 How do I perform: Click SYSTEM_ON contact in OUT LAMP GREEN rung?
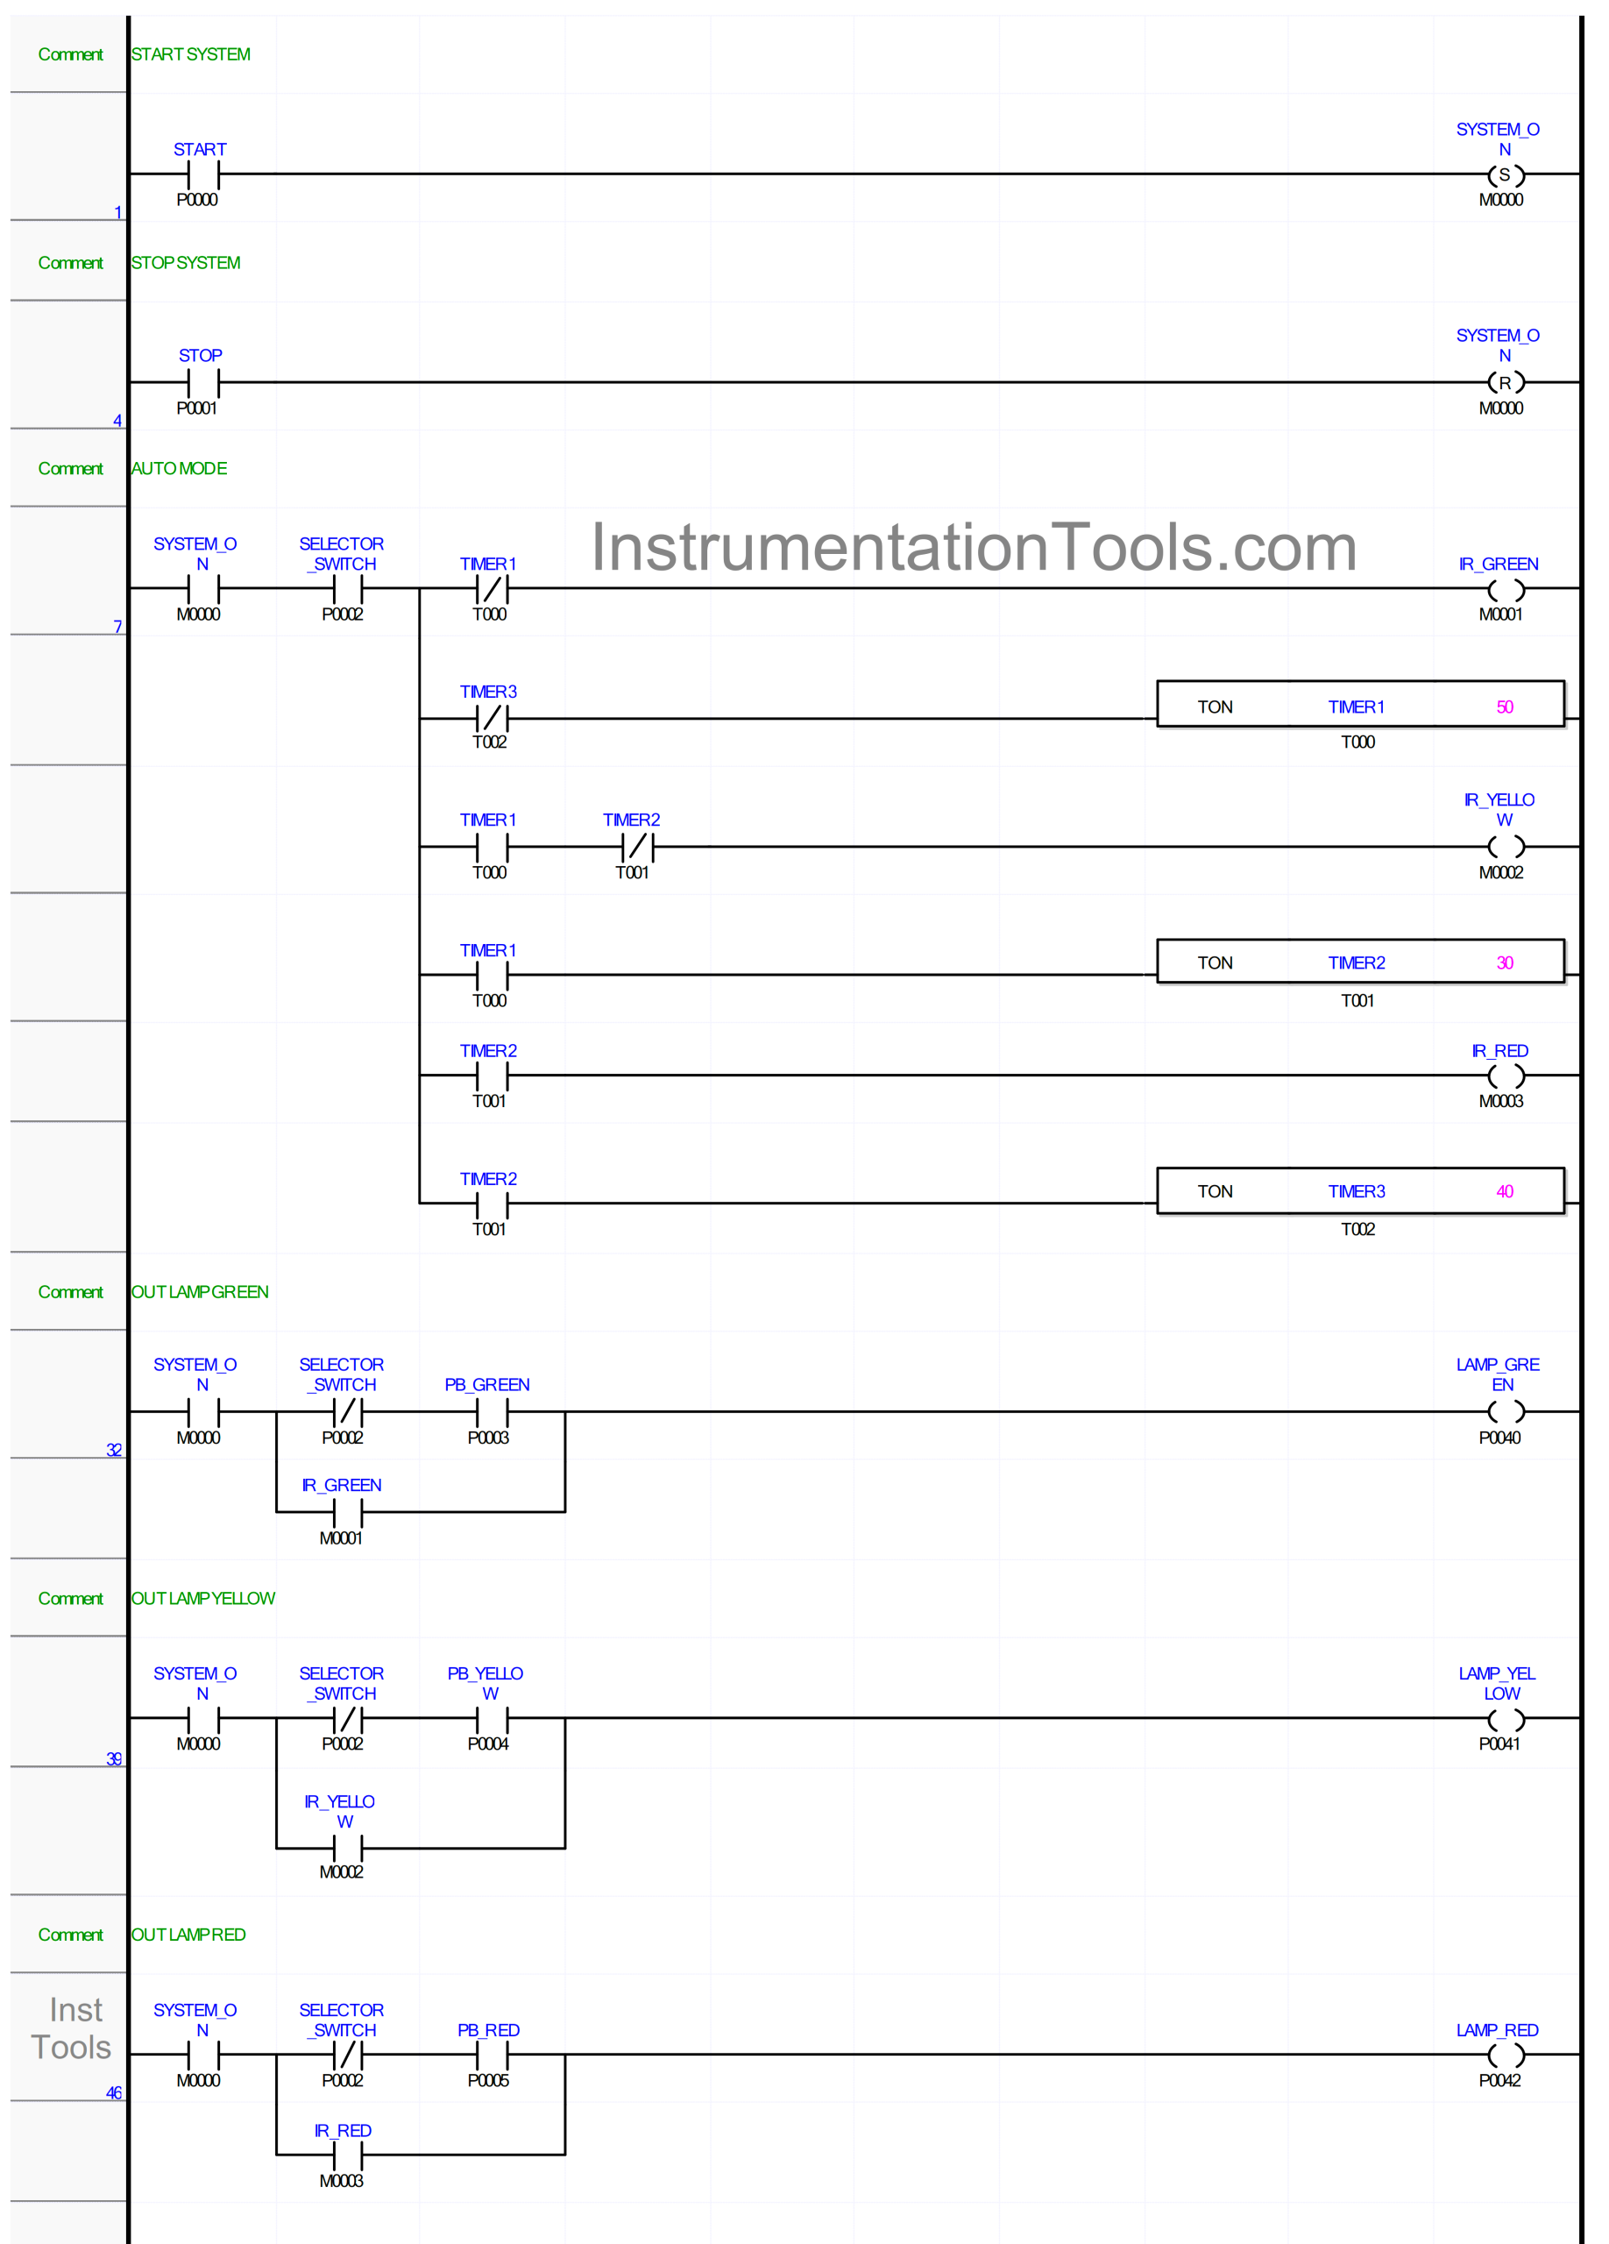[x=202, y=1412]
